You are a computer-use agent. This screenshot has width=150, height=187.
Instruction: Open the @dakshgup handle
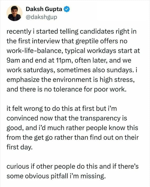click(41, 17)
